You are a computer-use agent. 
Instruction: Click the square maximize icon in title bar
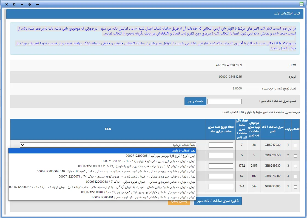click(14, 4)
